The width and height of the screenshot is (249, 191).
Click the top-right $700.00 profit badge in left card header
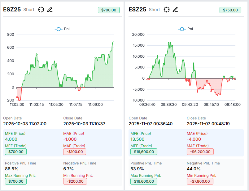[109, 10]
